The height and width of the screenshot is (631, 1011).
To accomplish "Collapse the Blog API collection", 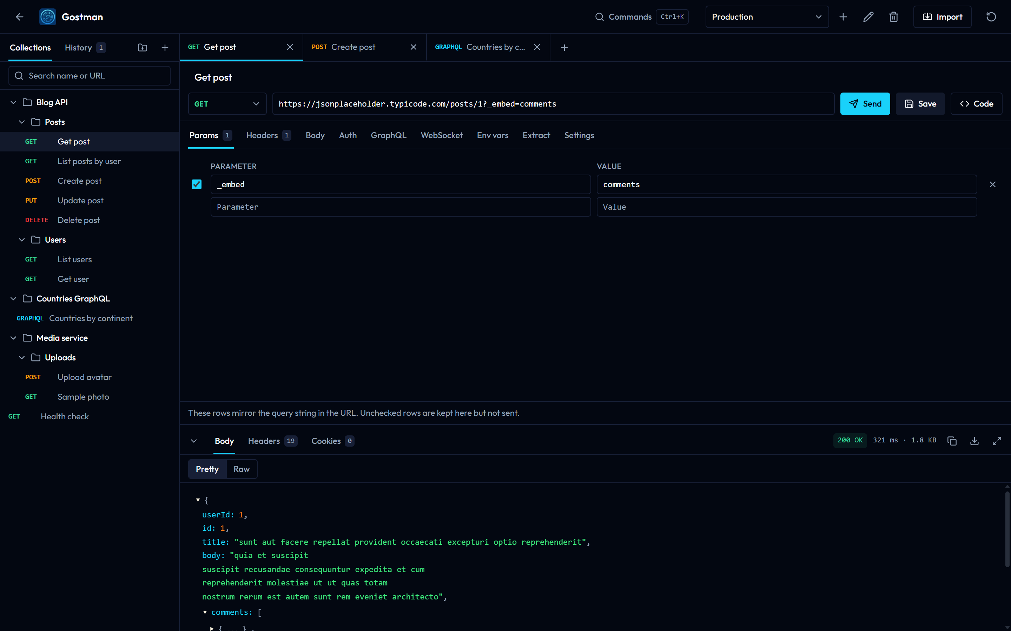I will click(13, 102).
